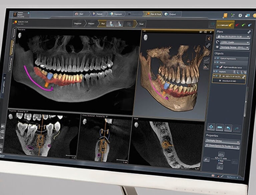Select the Plan workflow step
Screen dimensions: 256x195
(x=103, y=24)
